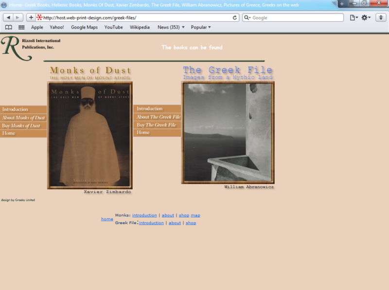
Task: Open the page menu icon
Action: pos(354,17)
